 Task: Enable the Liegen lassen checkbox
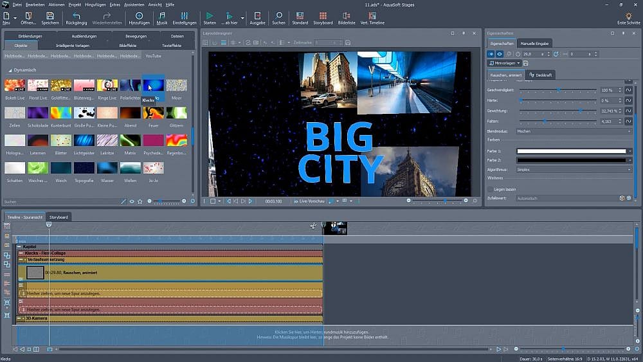(491, 189)
